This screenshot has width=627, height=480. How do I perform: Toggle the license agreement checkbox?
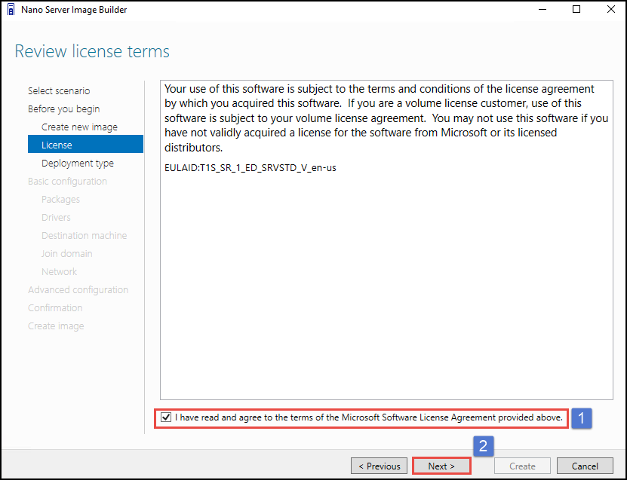click(166, 417)
